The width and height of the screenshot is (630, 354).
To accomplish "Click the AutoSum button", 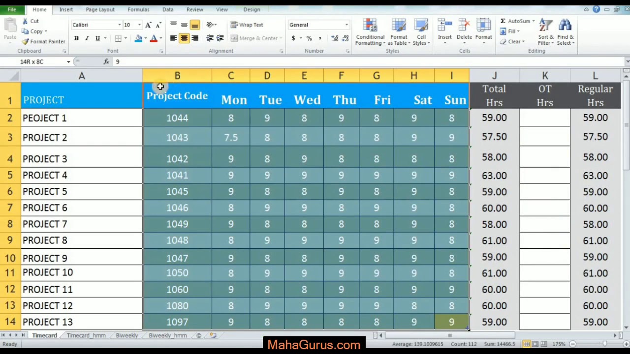I will [x=515, y=21].
